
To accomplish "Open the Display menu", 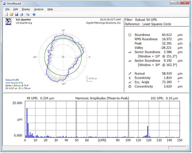I will click(26, 9).
